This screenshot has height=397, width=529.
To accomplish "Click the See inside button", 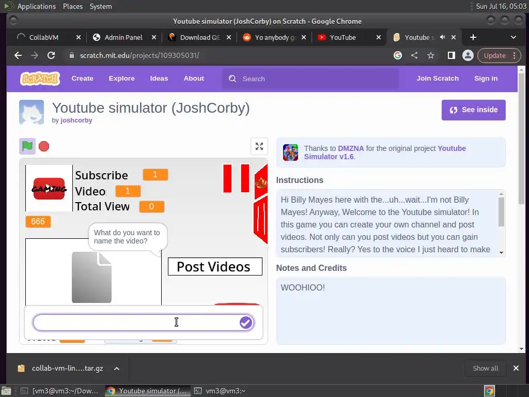I will [473, 110].
